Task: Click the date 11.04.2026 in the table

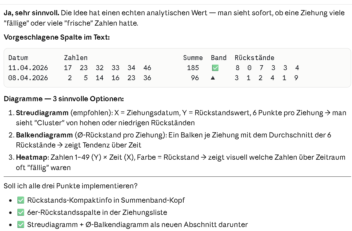Action: tap(28, 68)
